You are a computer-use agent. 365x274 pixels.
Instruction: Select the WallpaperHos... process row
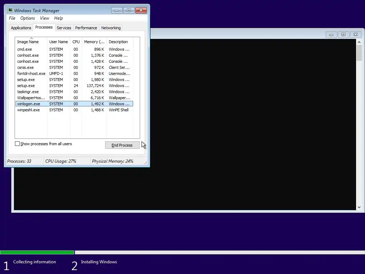pyautogui.click(x=74, y=98)
